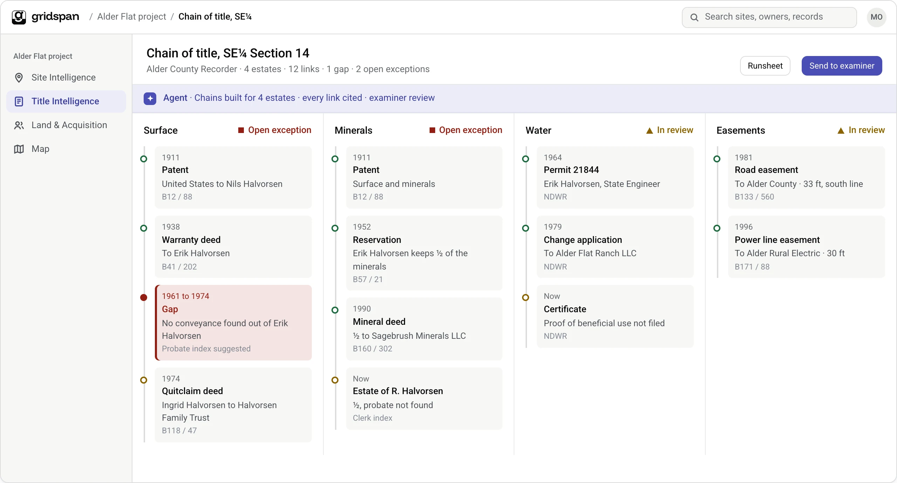Click the Easements in-review triangle icon

tap(841, 131)
